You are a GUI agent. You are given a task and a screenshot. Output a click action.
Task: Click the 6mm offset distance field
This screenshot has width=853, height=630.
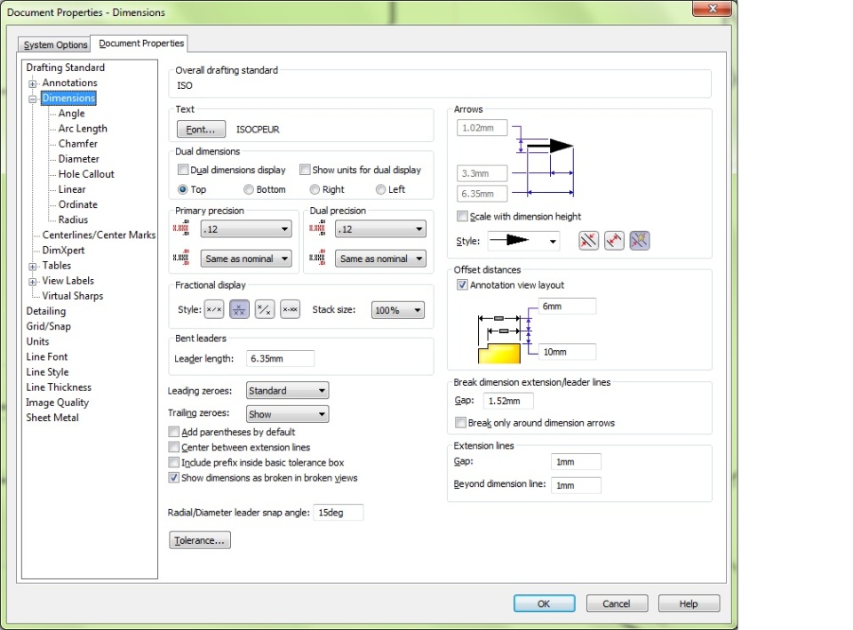coord(568,307)
